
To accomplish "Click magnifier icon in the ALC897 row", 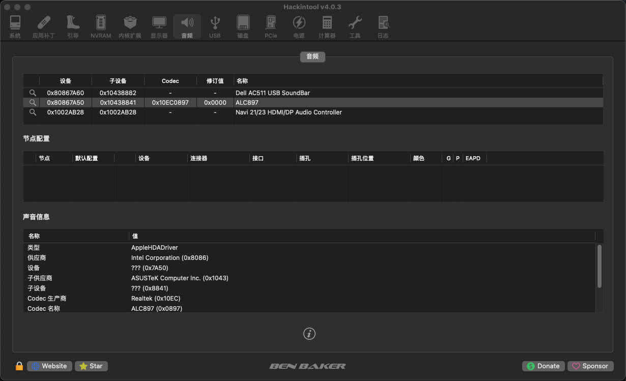I will pyautogui.click(x=33, y=103).
